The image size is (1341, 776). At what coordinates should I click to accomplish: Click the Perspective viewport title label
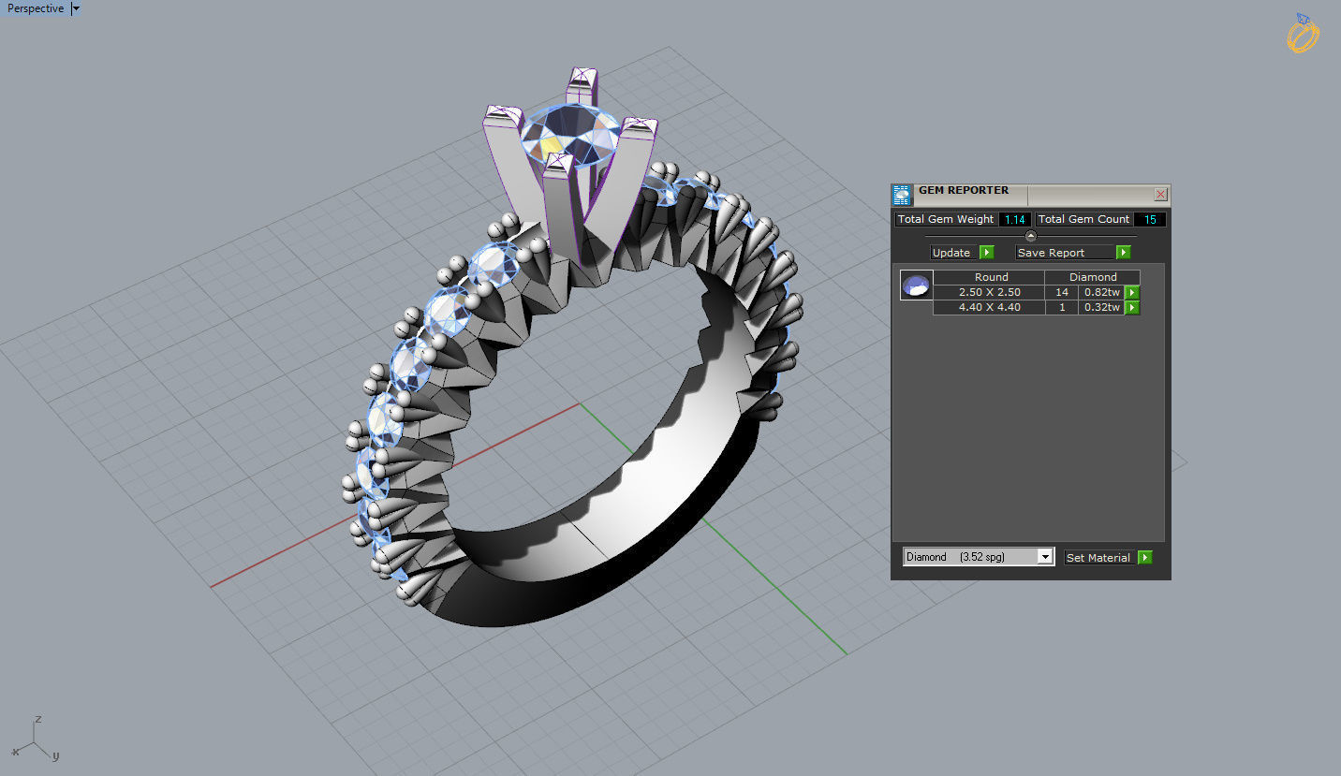pos(36,8)
